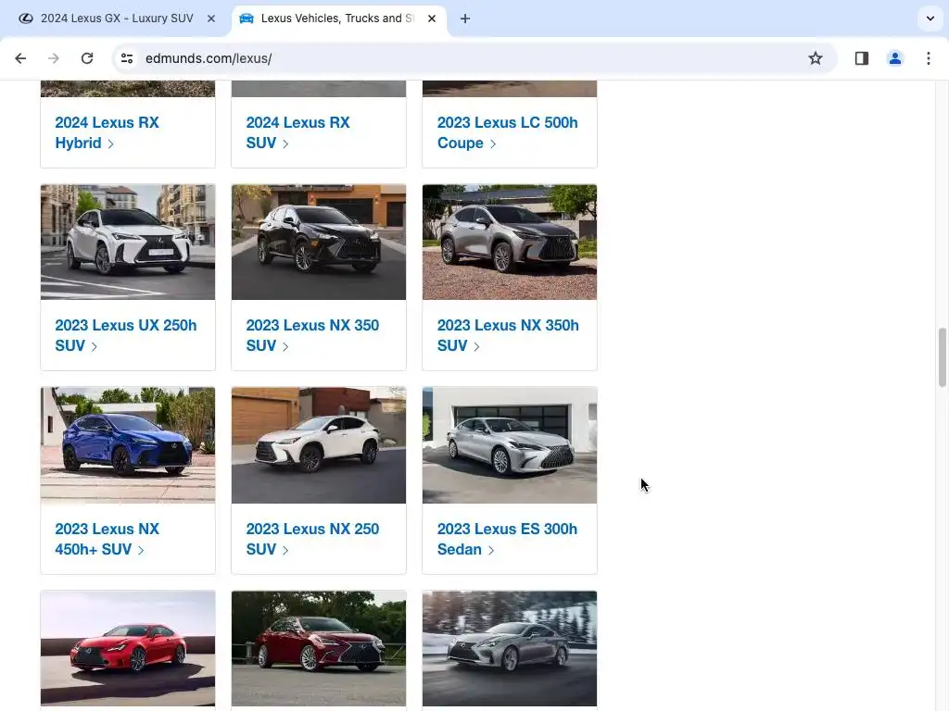Open the browser side panel
The width and height of the screenshot is (949, 711).
861,58
